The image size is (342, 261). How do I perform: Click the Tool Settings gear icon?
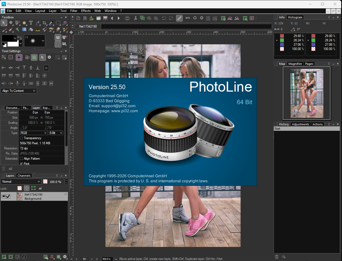(x=49, y=57)
